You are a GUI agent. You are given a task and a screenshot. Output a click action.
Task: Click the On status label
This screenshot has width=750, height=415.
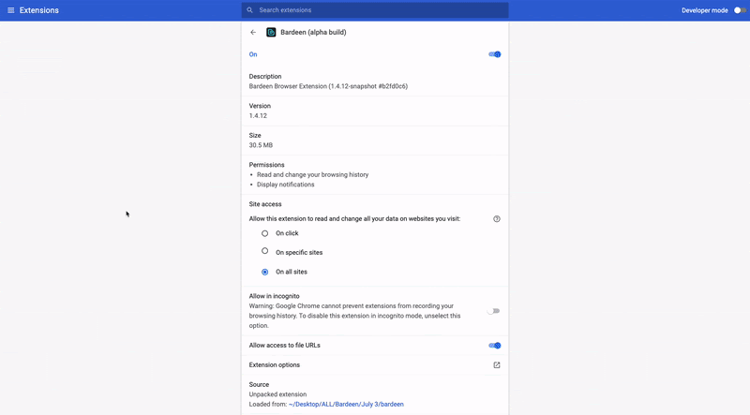(x=253, y=54)
